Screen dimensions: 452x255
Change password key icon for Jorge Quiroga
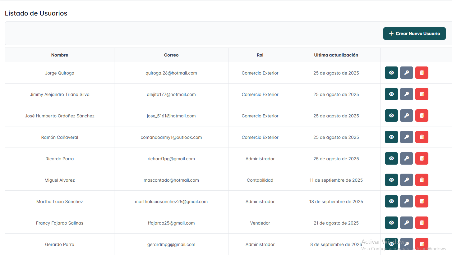pyautogui.click(x=406, y=73)
